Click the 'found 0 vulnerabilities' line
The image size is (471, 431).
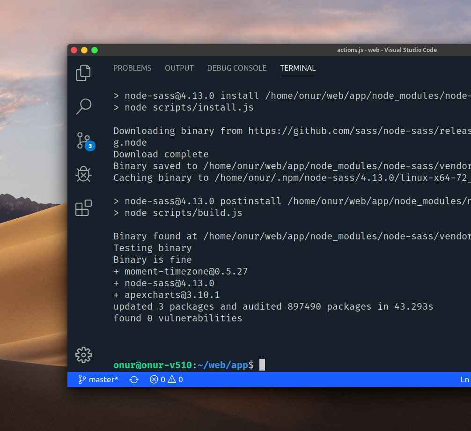(177, 318)
